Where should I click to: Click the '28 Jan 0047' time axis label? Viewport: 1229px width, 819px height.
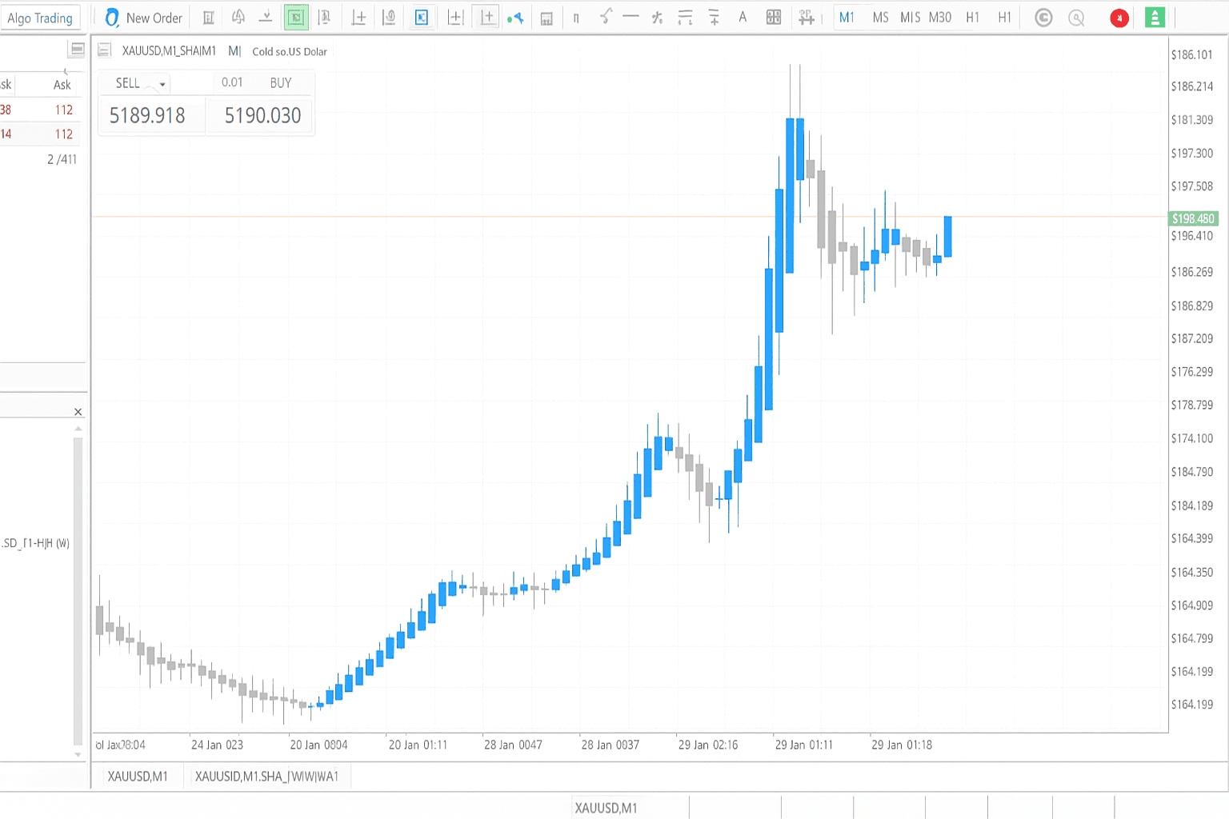pos(513,745)
